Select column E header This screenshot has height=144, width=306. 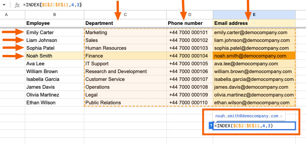click(x=254, y=14)
